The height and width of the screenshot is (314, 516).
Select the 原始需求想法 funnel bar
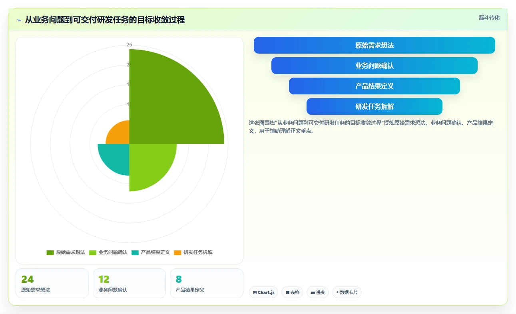coord(375,45)
